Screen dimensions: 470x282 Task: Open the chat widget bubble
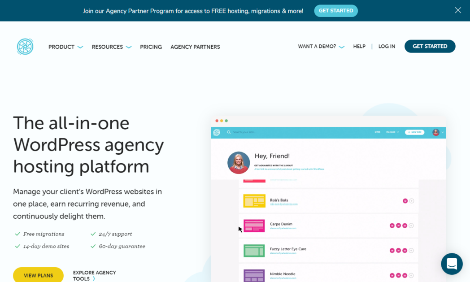(x=452, y=264)
